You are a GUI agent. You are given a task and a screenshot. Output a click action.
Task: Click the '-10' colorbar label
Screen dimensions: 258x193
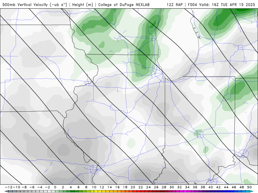pos(16,187)
